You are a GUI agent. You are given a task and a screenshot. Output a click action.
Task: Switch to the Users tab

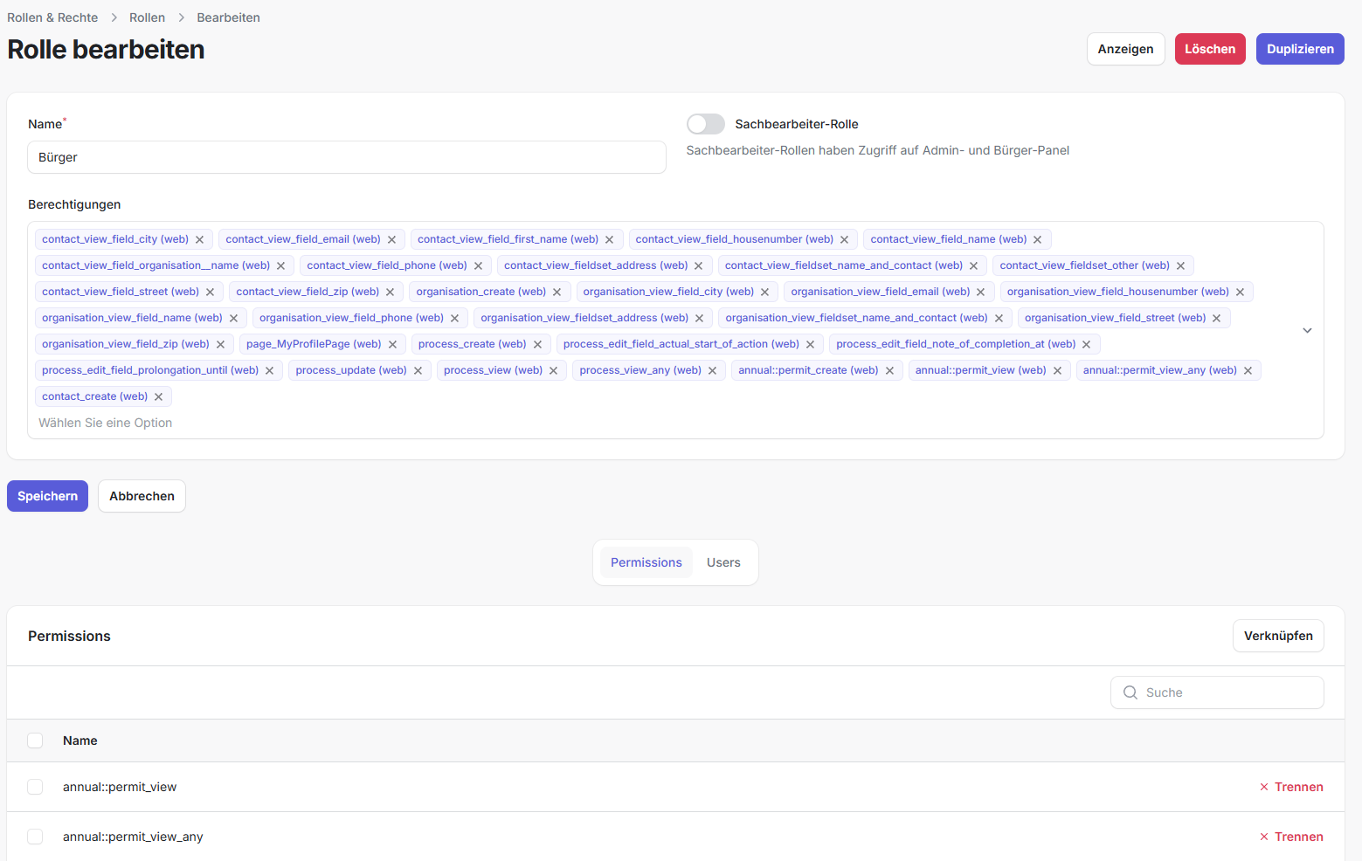click(722, 562)
